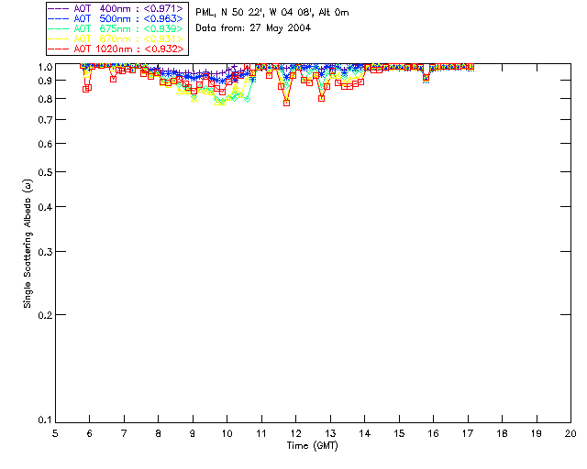Click x-axis label 15

point(399,433)
